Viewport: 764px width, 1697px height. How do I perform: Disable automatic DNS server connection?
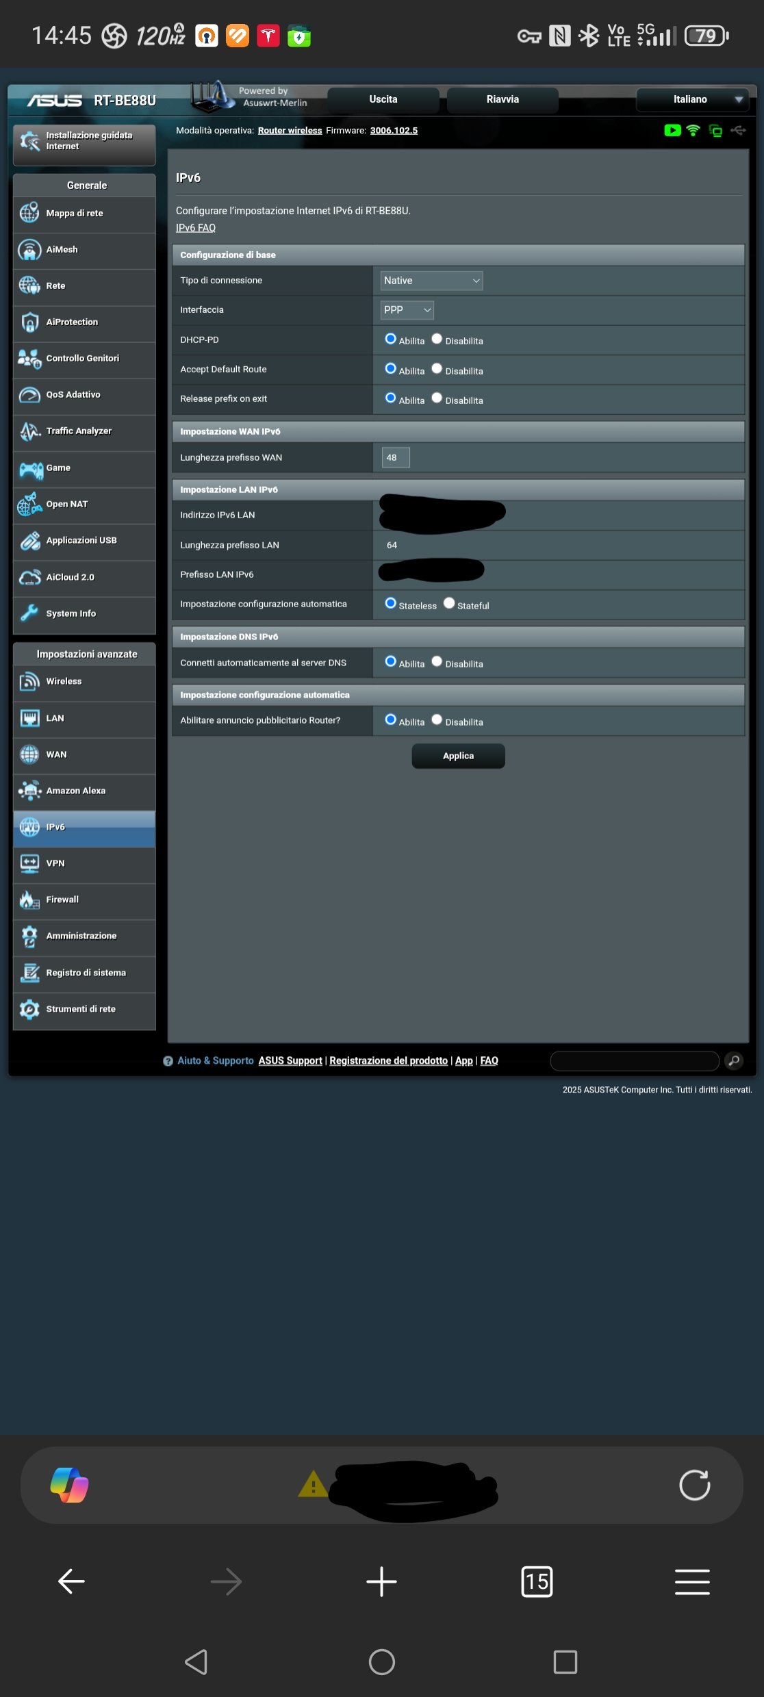(x=437, y=661)
